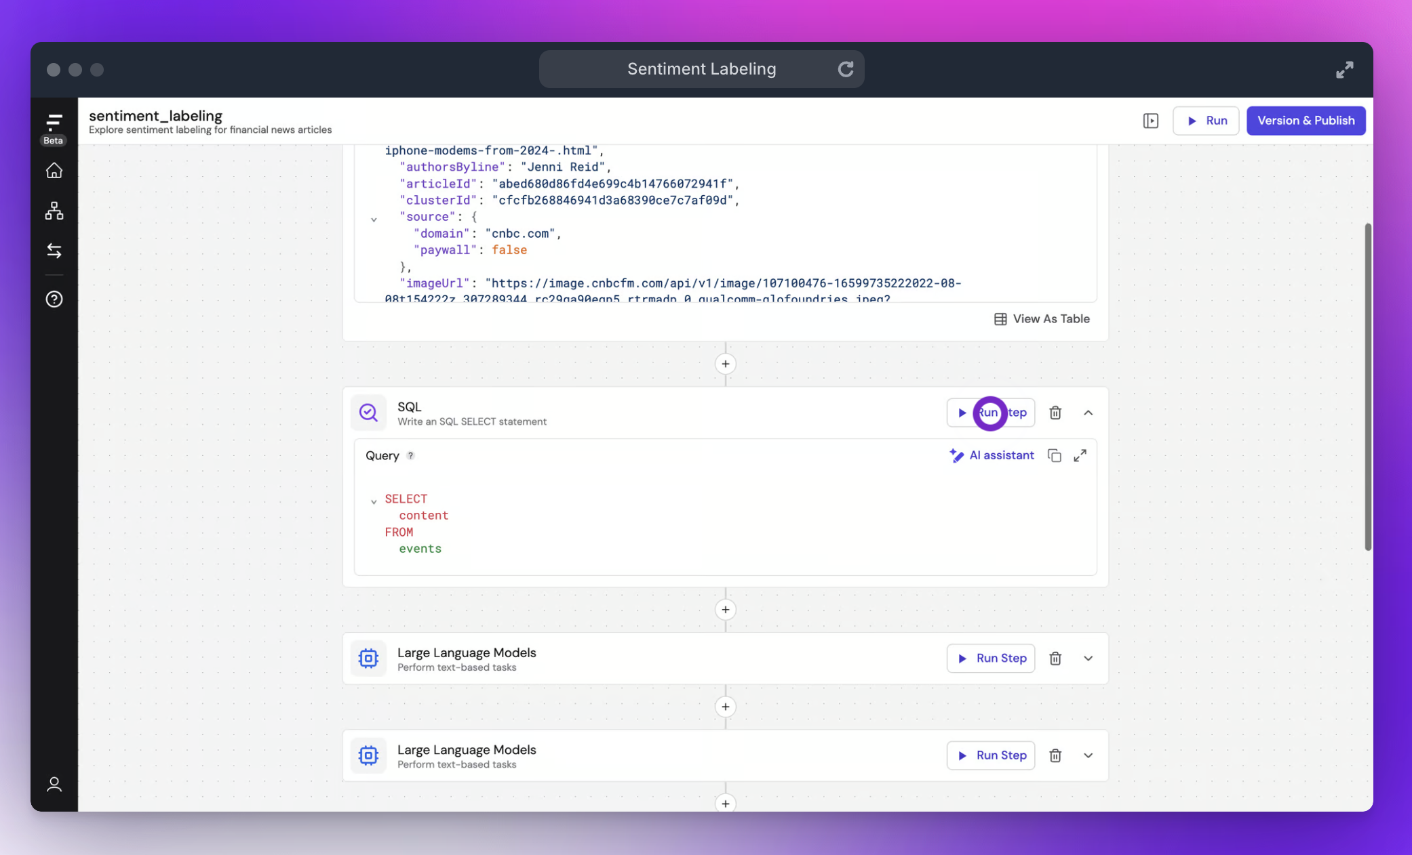Reload the Sentiment Labeling page
Image resolution: width=1412 pixels, height=855 pixels.
845,69
